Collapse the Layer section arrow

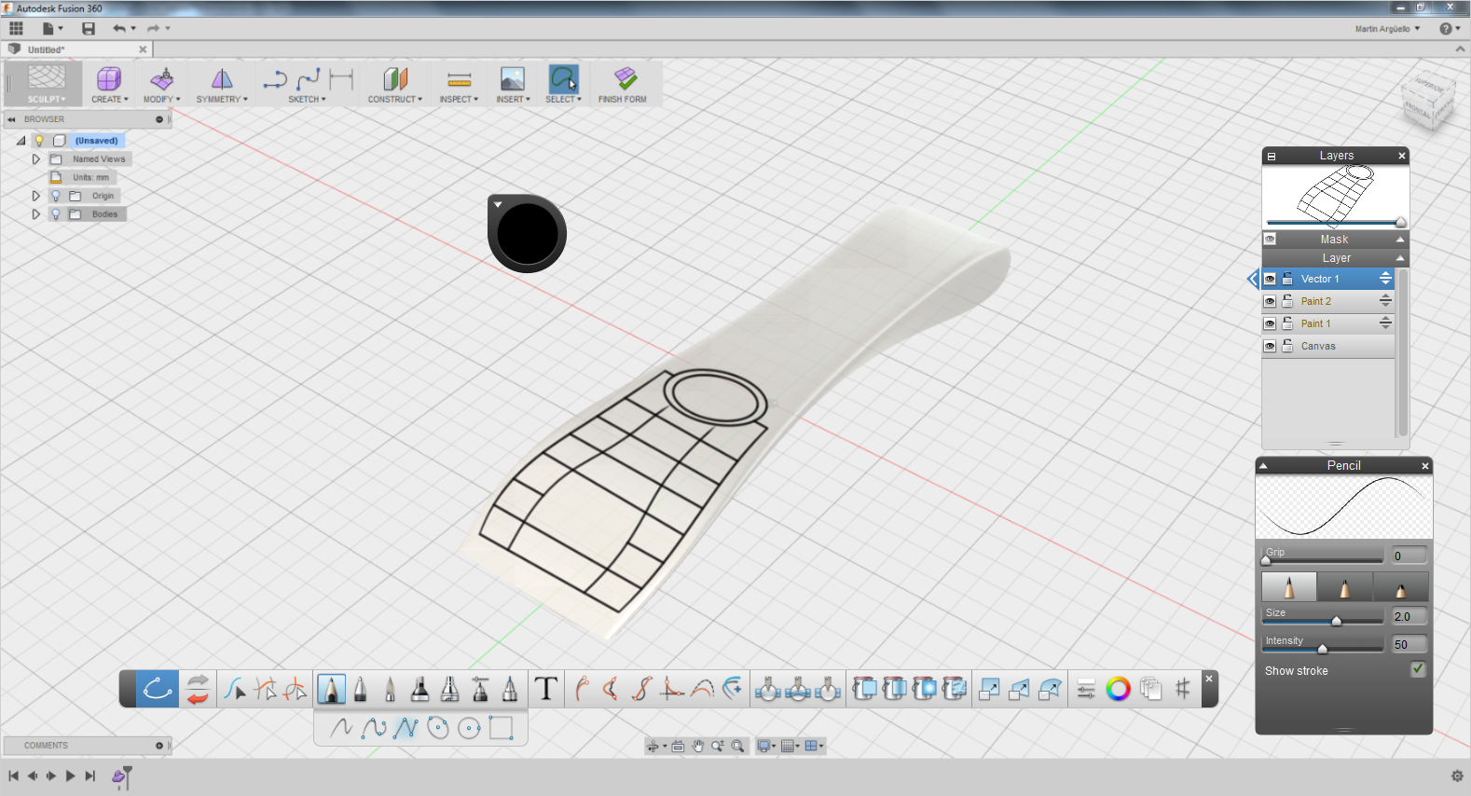click(1399, 258)
